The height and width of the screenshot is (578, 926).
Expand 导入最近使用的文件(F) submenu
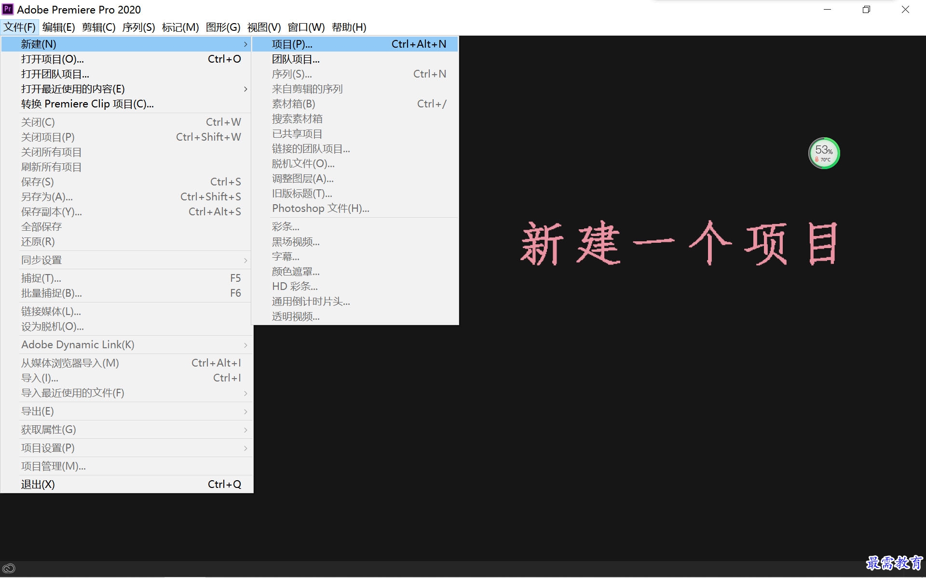click(x=126, y=393)
